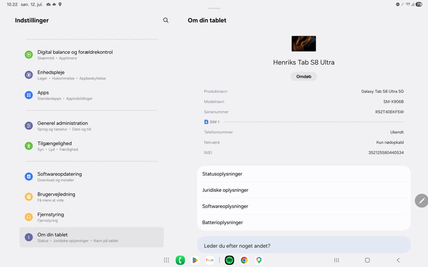Tap the Tilgængelighed accessibility figure icon
Image resolution: width=428 pixels, height=267 pixels.
tap(29, 146)
